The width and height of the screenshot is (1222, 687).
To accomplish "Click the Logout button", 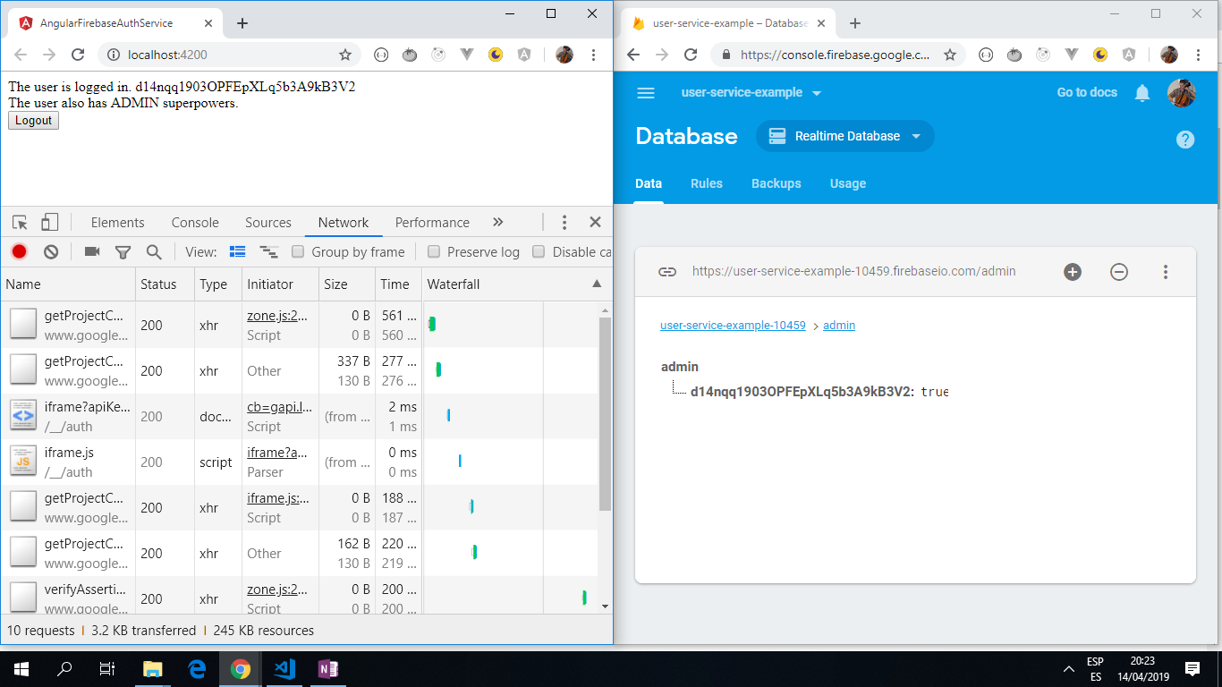I will pos(34,121).
